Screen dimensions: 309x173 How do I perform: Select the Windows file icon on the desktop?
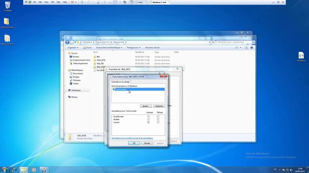coord(301,57)
